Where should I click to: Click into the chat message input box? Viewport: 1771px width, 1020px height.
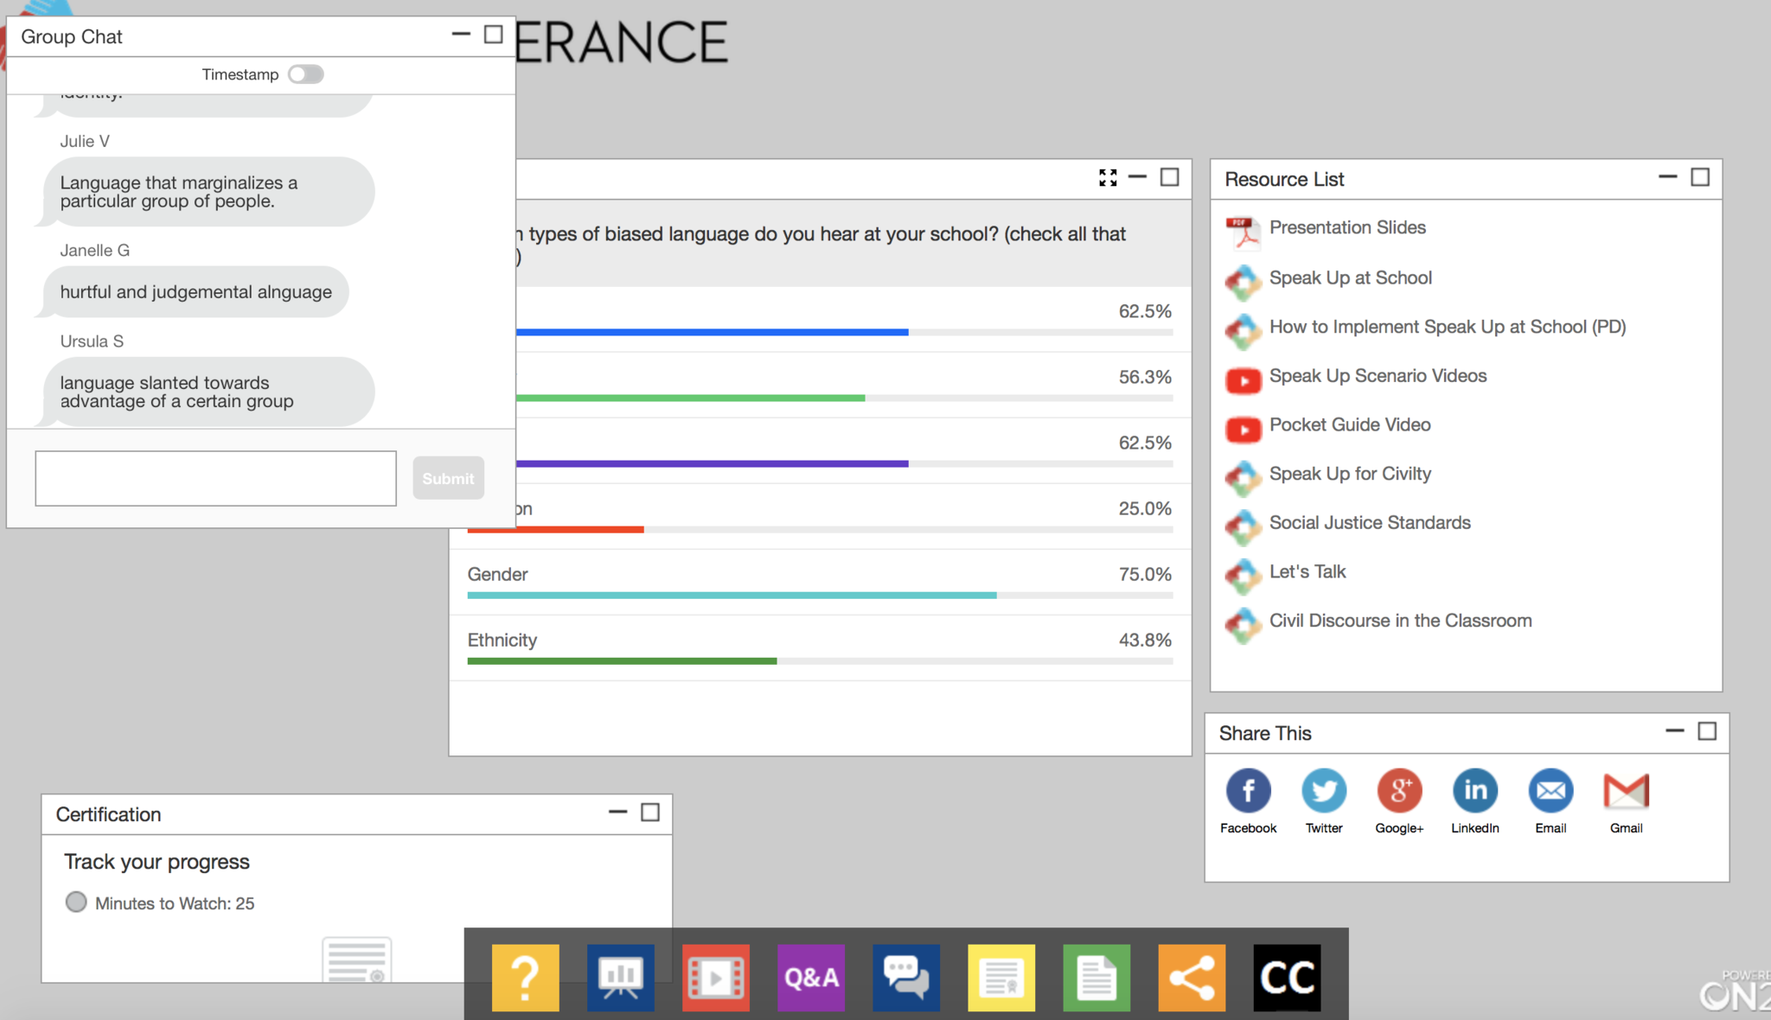click(x=215, y=478)
